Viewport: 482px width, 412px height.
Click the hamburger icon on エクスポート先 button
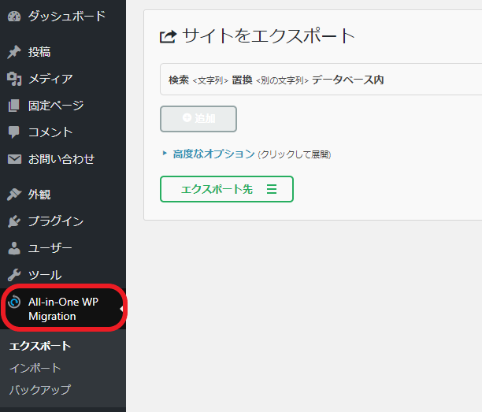(272, 189)
